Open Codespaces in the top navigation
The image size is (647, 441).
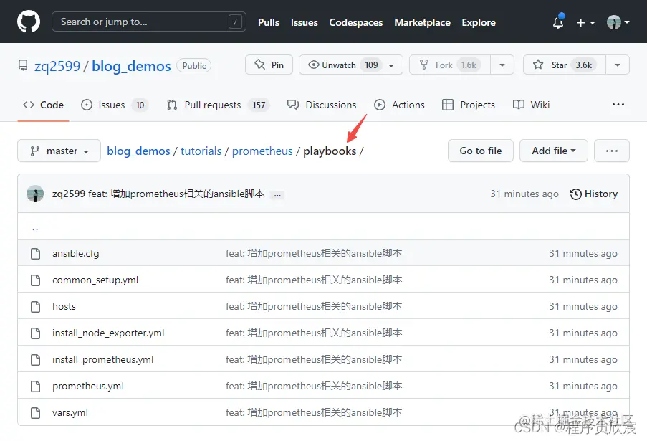[355, 22]
